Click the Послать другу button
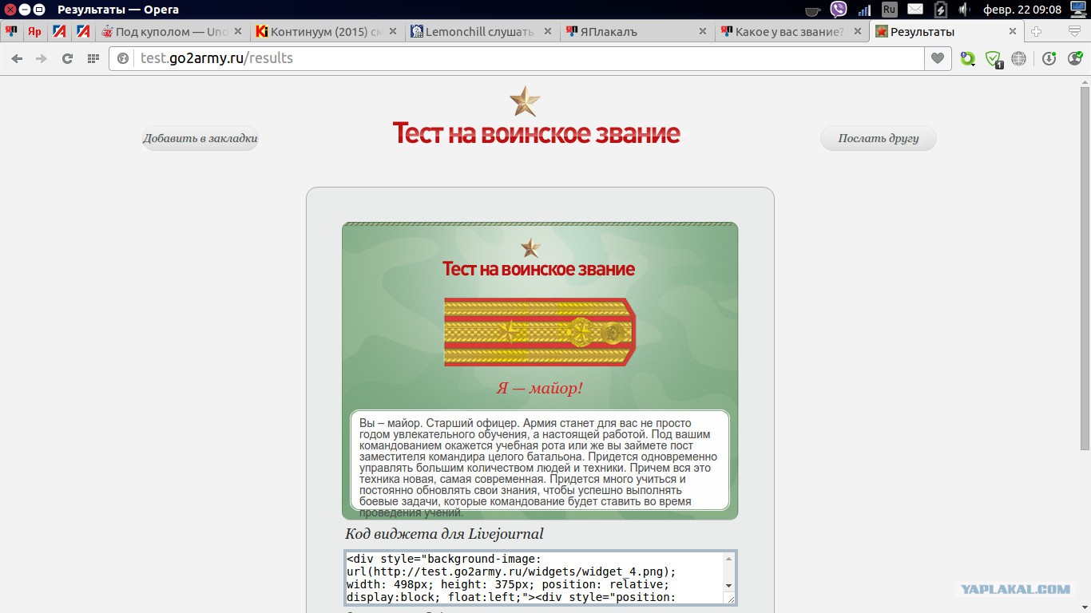 [x=878, y=138]
